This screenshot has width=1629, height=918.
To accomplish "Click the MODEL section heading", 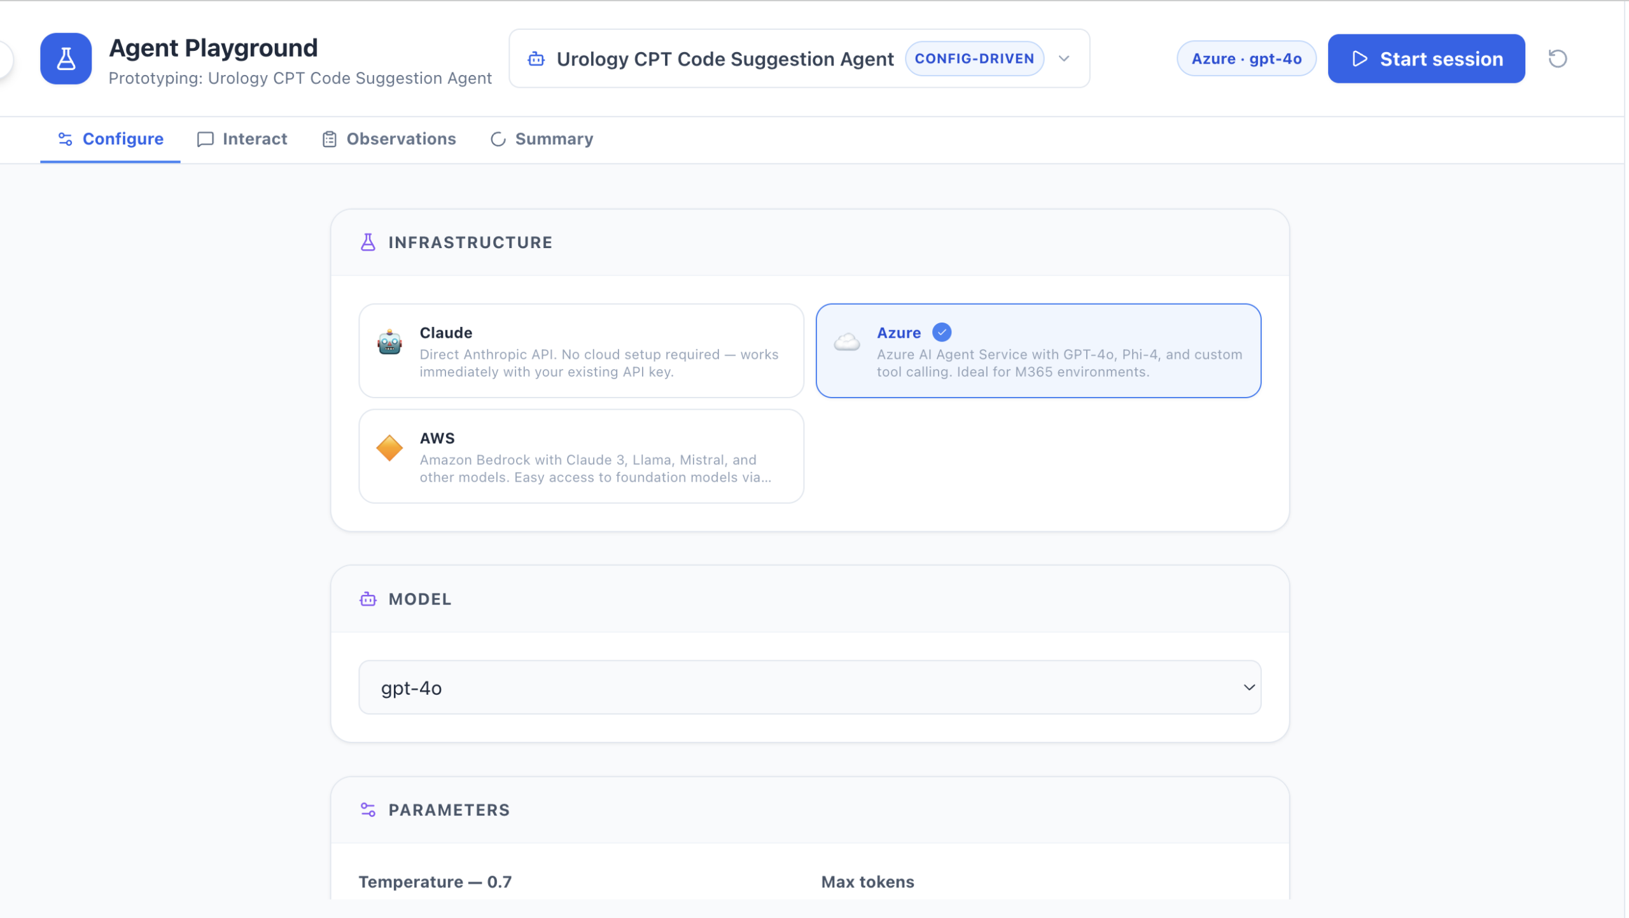I will 420,599.
